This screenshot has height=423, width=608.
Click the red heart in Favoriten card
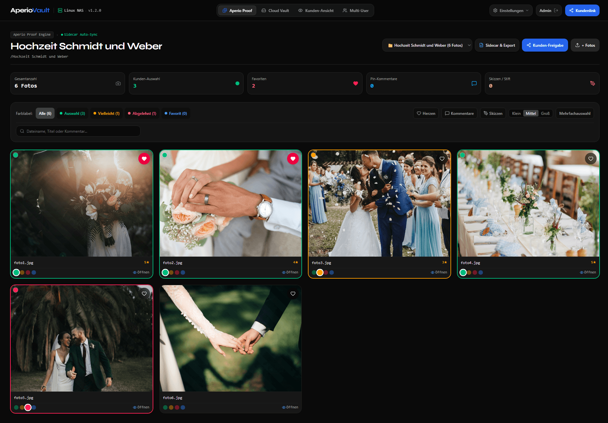tap(356, 83)
